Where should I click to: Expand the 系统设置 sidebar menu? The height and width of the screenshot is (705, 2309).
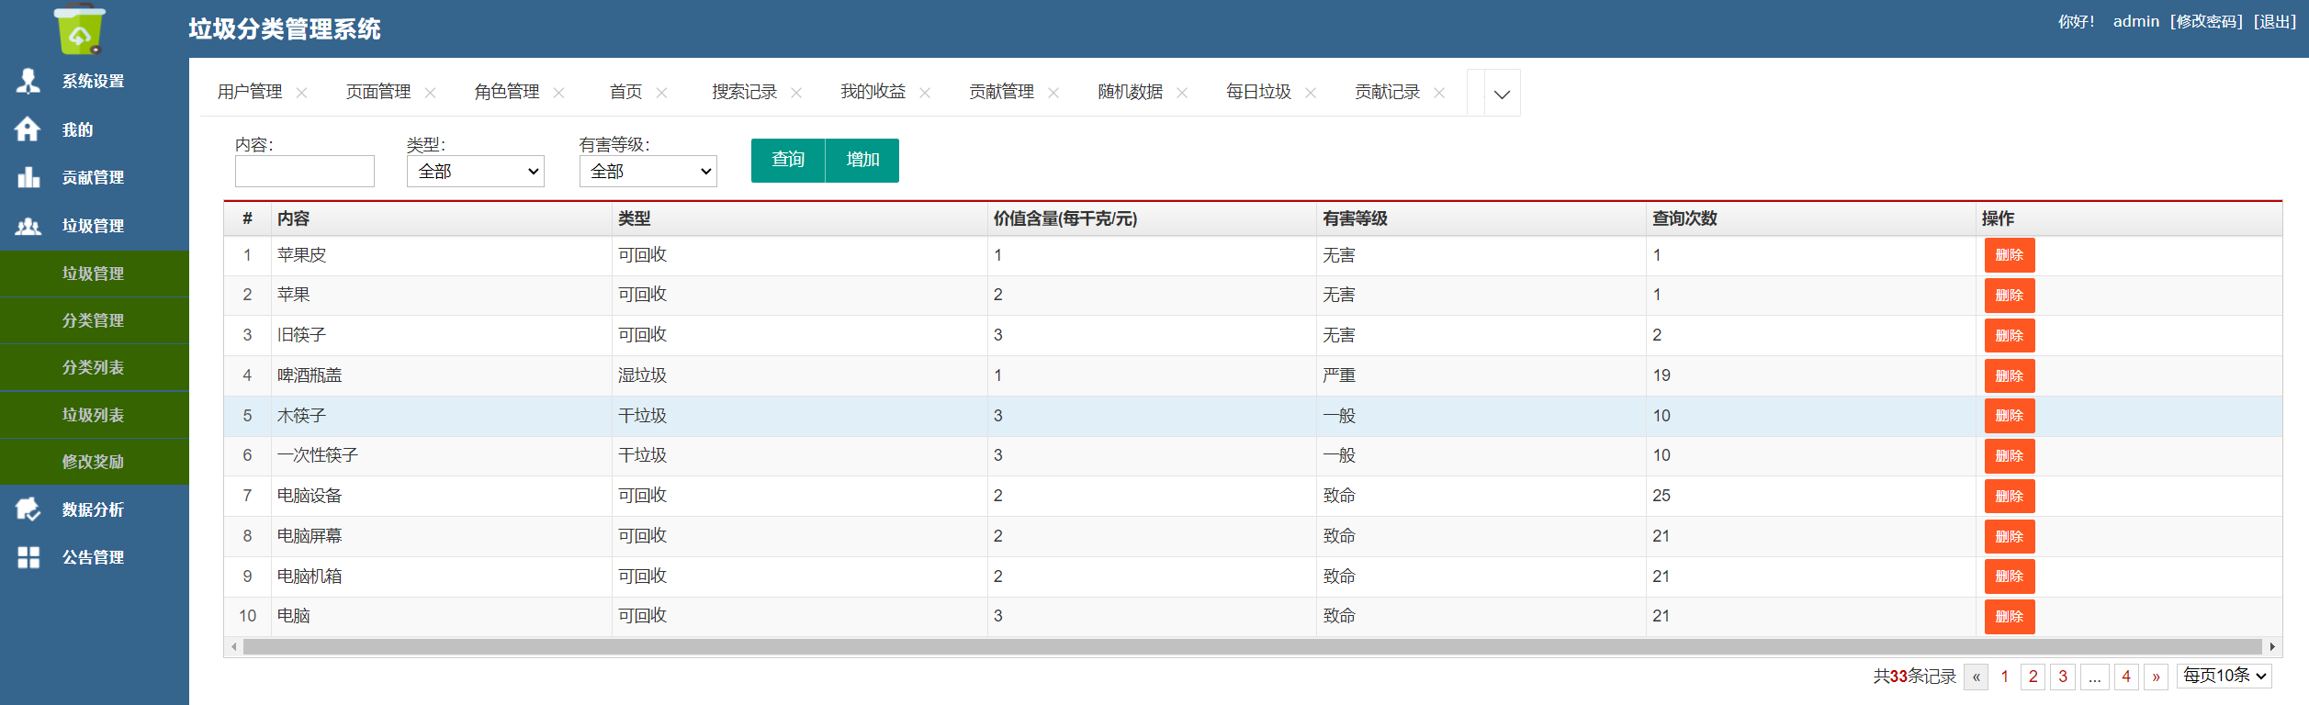[94, 81]
